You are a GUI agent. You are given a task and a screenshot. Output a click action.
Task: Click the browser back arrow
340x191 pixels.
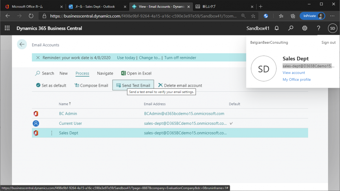(8, 16)
